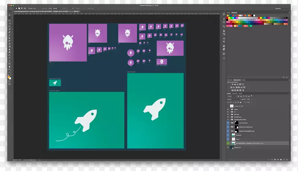Open the Libraries panel tab

coord(230,80)
